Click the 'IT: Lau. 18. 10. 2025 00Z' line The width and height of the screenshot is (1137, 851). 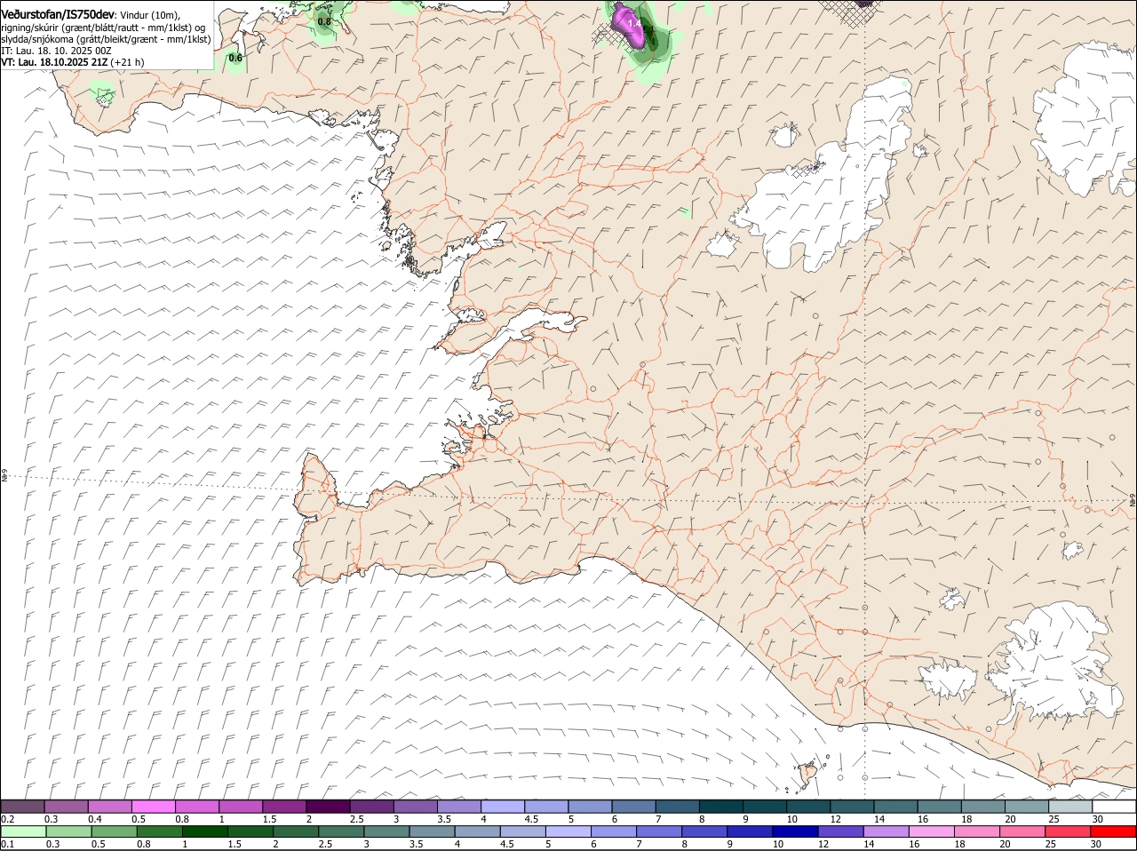[x=56, y=51]
